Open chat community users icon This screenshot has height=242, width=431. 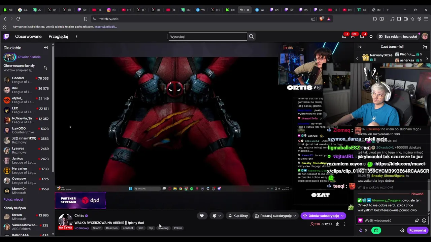[425, 47]
